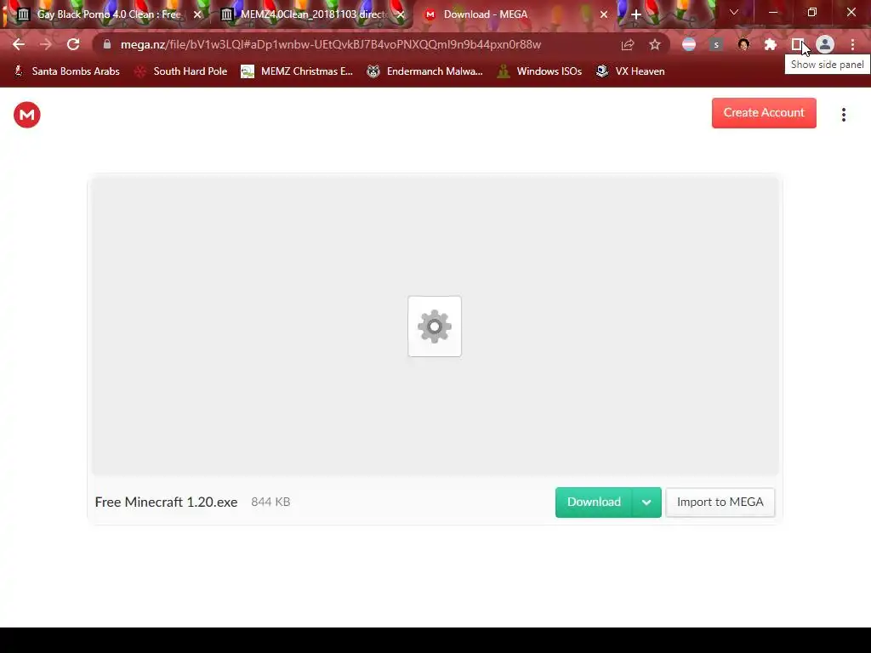871x653 pixels.
Task: Open MEGA page three-dot menu
Action: coord(844,115)
